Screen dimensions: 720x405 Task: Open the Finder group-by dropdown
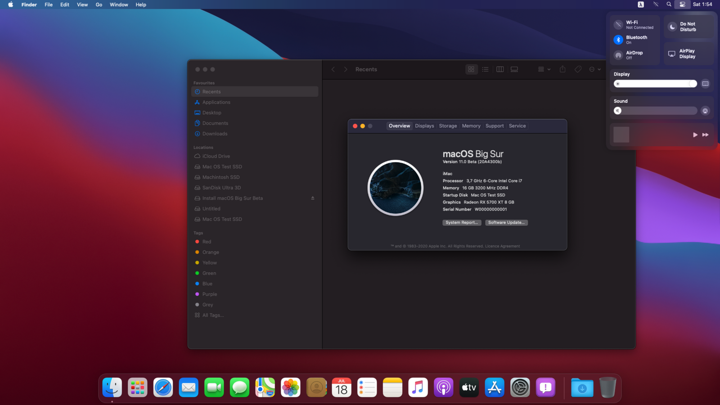(544, 69)
